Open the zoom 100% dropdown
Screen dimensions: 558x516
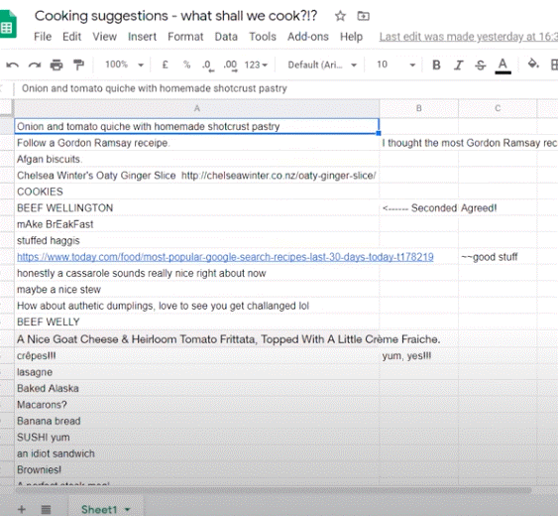[x=124, y=64]
